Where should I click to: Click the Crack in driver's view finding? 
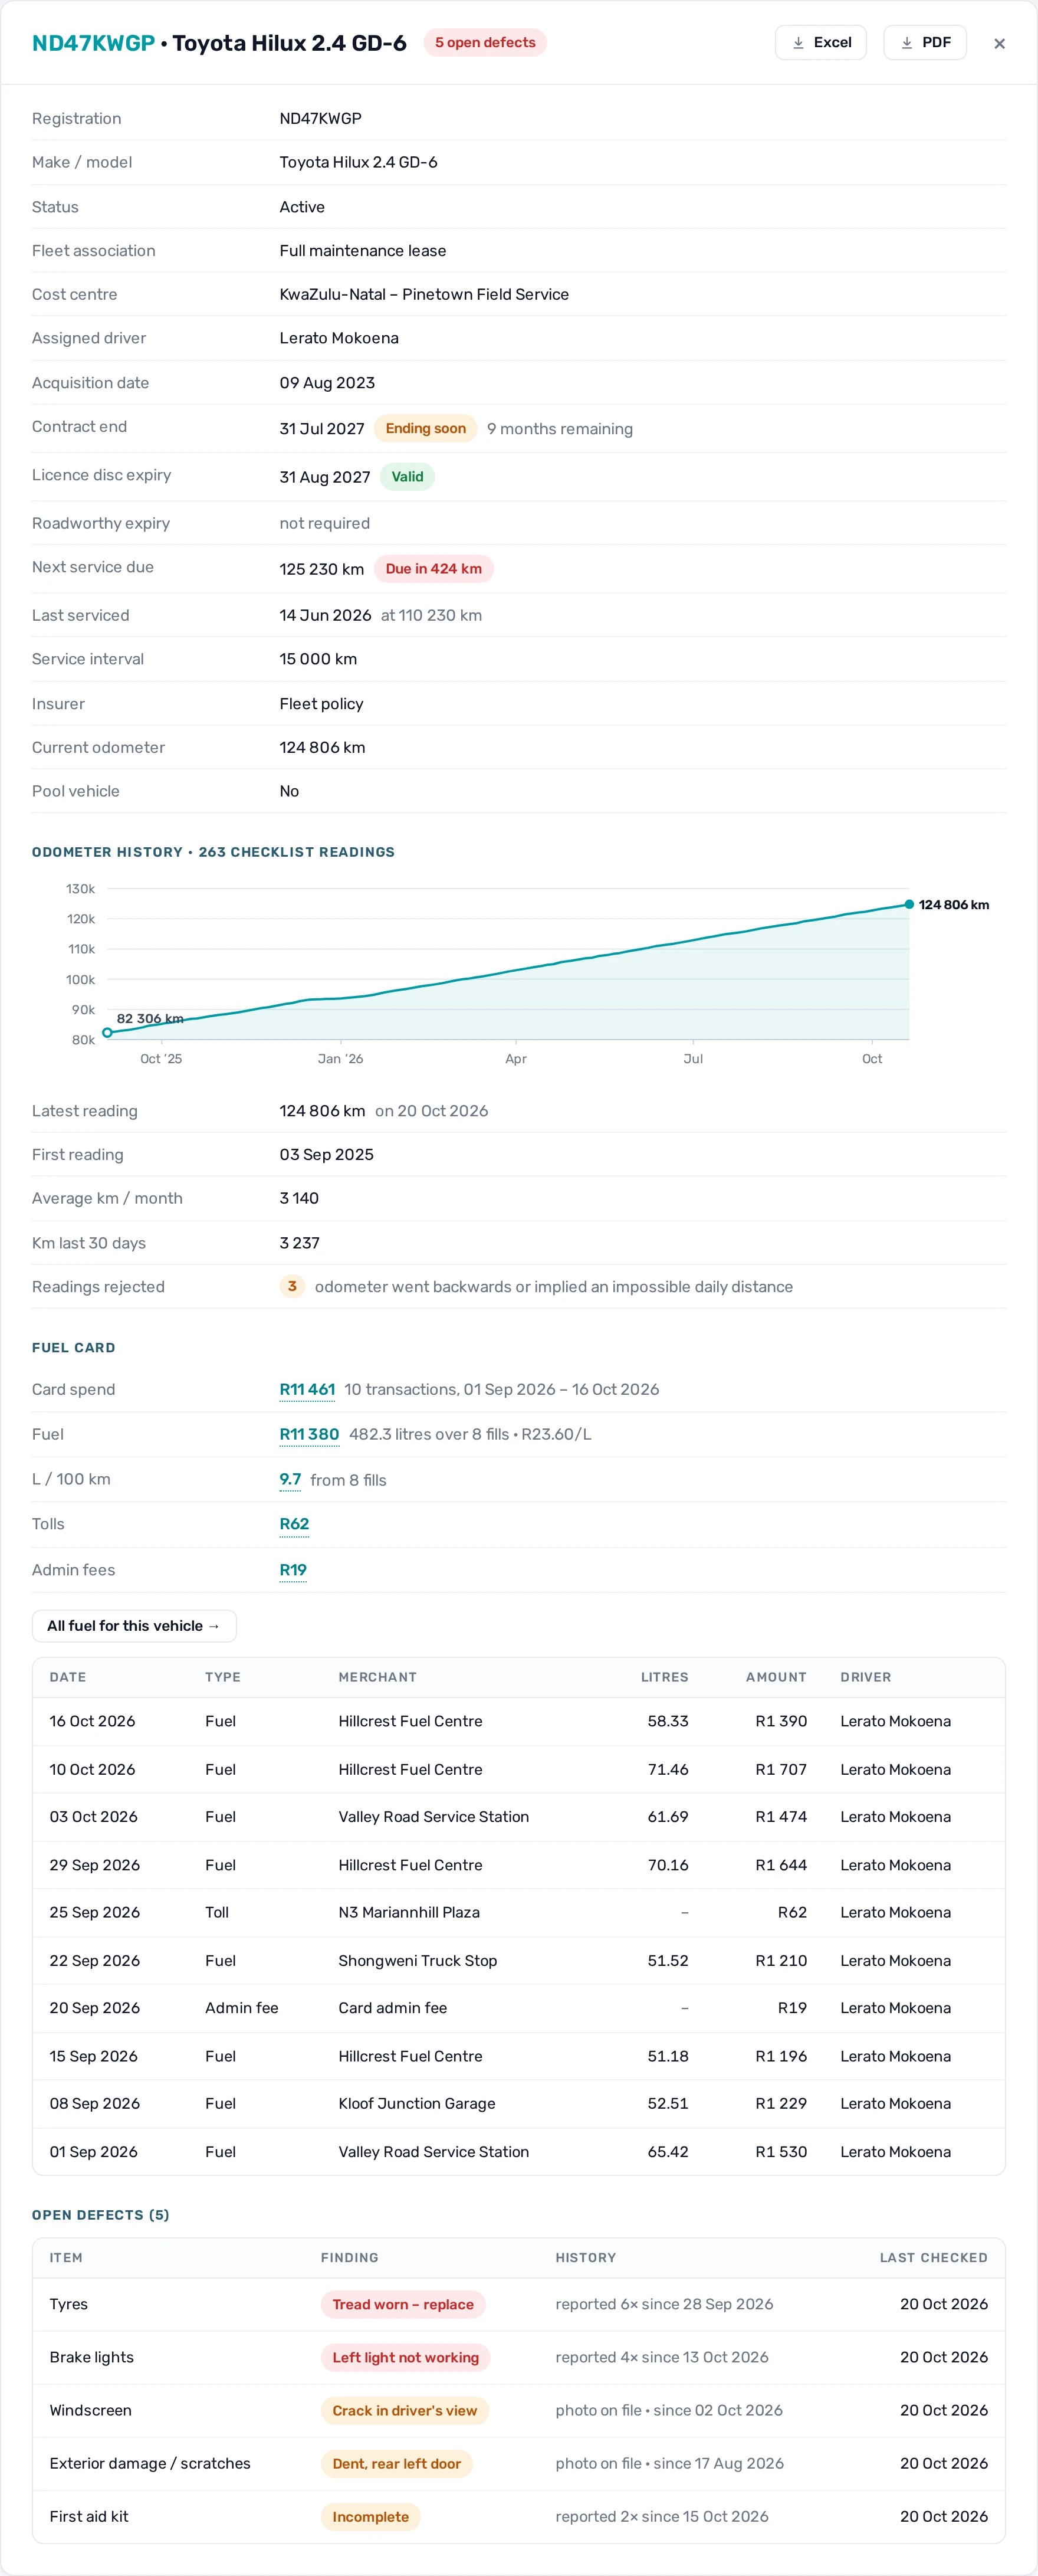pos(404,2410)
